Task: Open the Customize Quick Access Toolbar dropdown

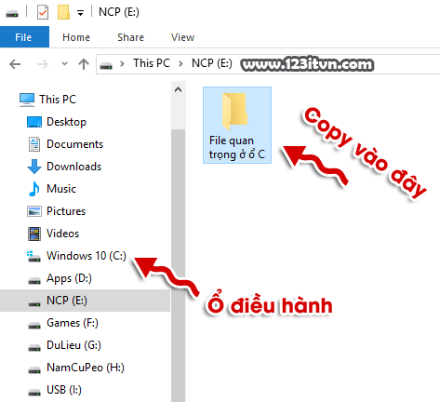Action: click(x=80, y=13)
